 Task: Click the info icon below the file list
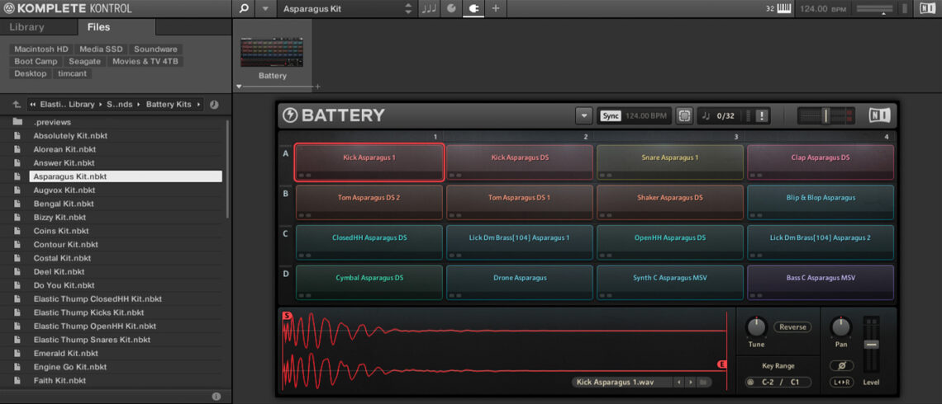216,397
